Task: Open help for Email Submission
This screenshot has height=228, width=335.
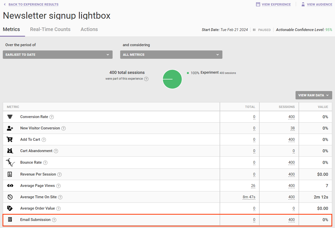Action: [x=54, y=220]
